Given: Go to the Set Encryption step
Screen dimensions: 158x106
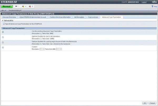Looking at the screenshot, I should point(79,17).
